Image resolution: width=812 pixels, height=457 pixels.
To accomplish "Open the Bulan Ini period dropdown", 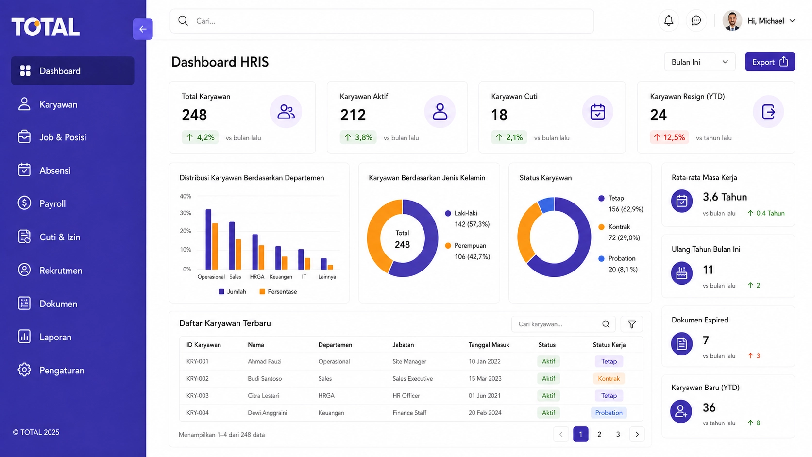I will (x=700, y=62).
